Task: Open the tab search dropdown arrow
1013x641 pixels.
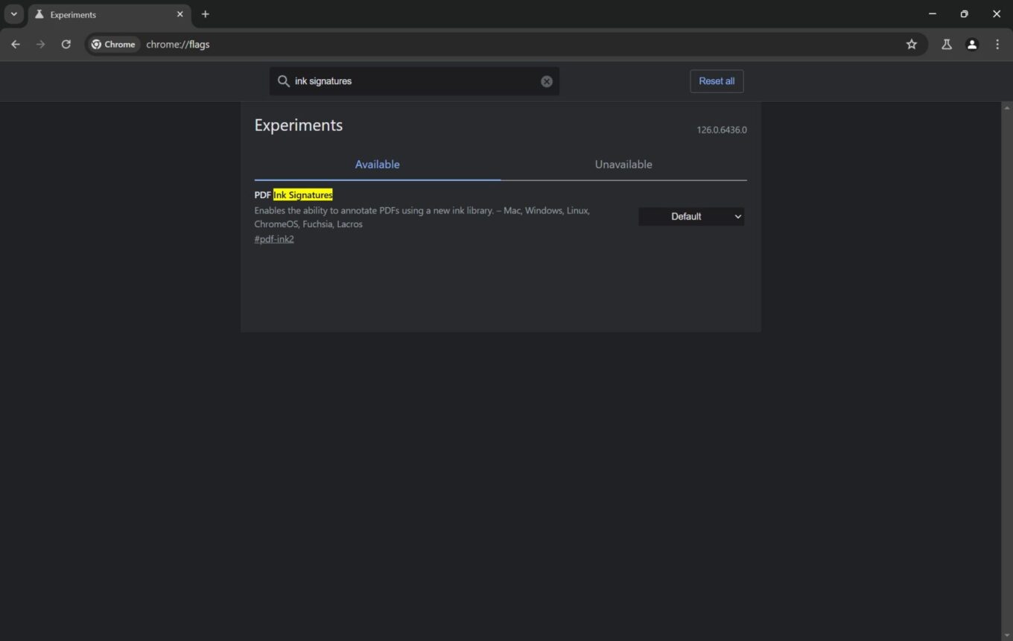Action: 13,14
